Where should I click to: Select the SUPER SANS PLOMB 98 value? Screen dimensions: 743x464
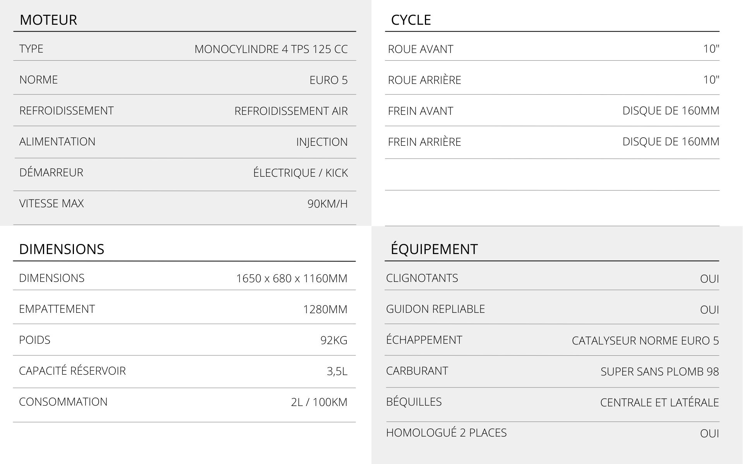click(x=660, y=372)
